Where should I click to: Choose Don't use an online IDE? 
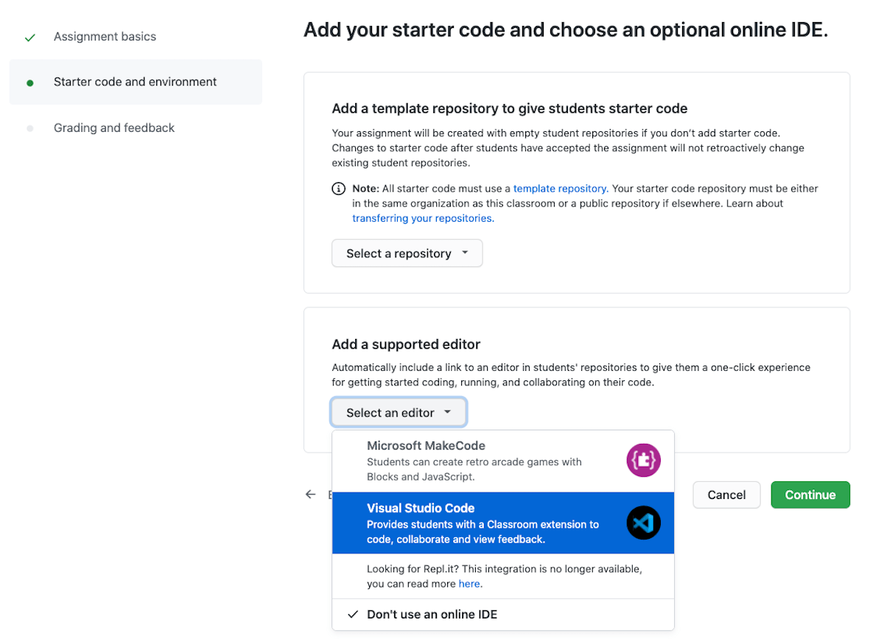click(x=432, y=614)
